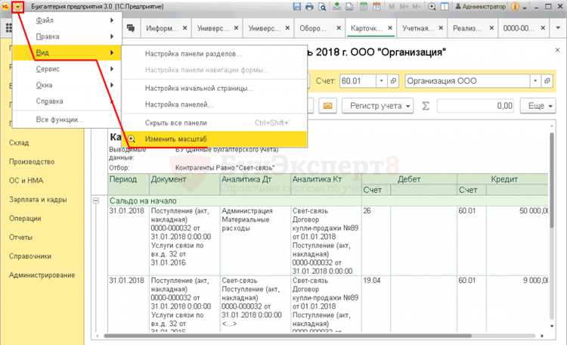Open the Еще dropdown button
This screenshot has height=345, width=567.
pos(538,106)
